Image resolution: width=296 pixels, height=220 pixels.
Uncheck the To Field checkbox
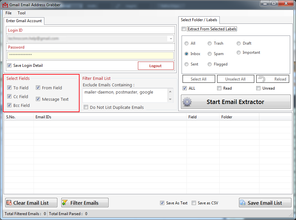coord(9,88)
